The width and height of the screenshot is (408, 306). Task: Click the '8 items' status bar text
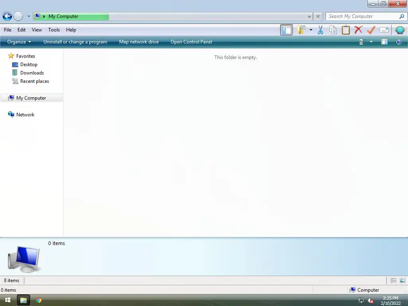click(12, 280)
